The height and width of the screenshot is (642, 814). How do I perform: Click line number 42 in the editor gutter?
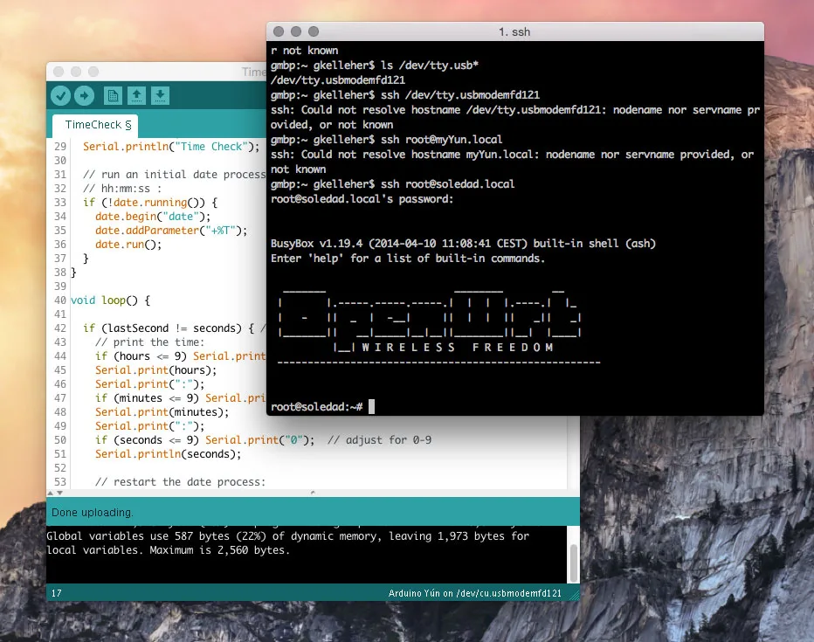(x=59, y=328)
